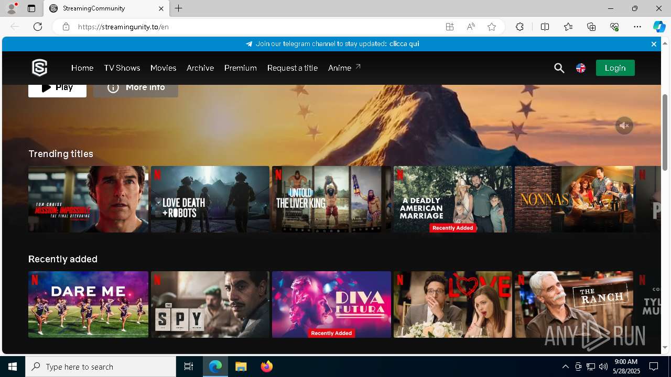Open Request a title page

click(x=293, y=68)
